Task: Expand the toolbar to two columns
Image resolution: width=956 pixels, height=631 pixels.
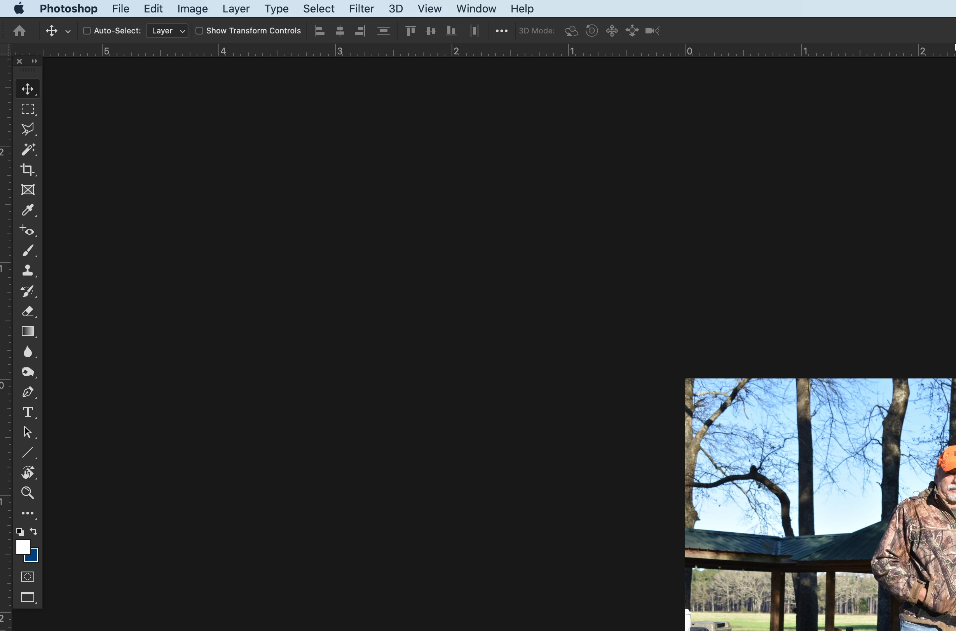Action: tap(34, 61)
